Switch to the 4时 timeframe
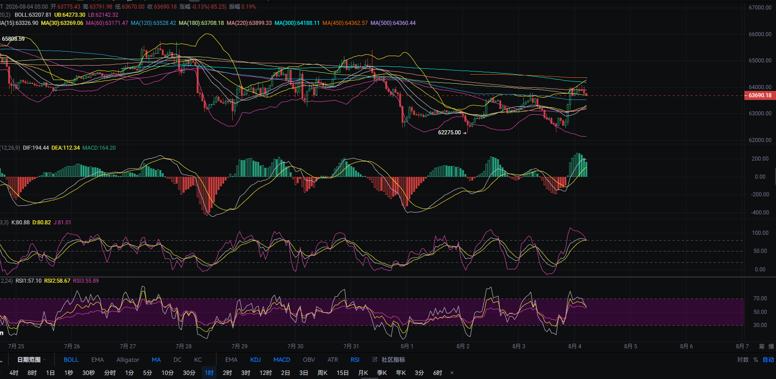This screenshot has height=379, width=776. click(x=14, y=373)
